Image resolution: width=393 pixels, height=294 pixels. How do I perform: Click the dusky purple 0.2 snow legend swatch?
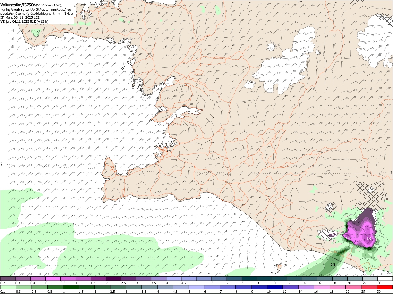point(8,279)
